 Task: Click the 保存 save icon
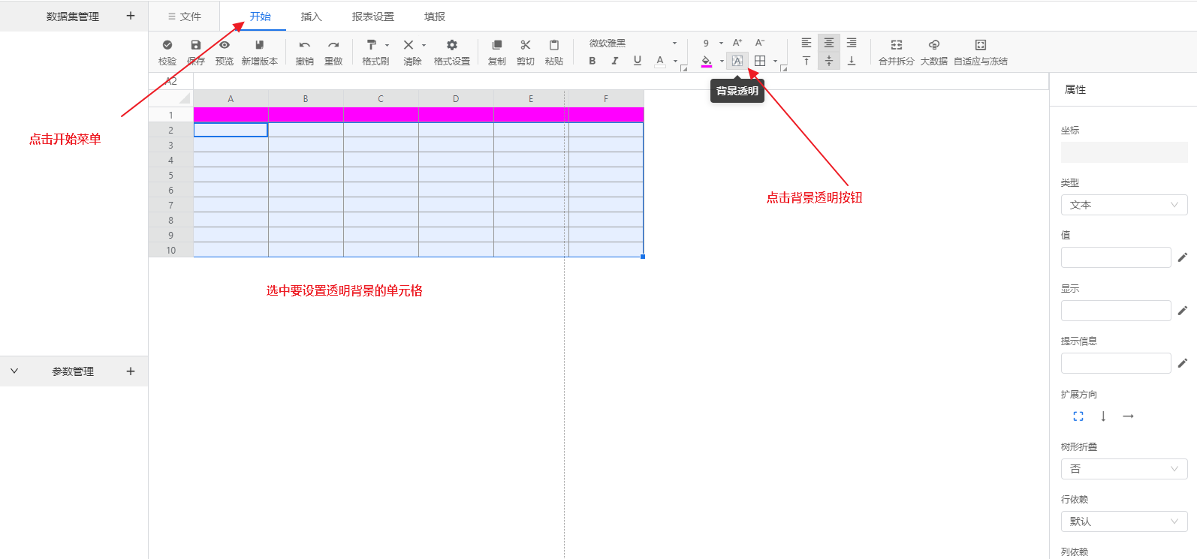(x=196, y=45)
